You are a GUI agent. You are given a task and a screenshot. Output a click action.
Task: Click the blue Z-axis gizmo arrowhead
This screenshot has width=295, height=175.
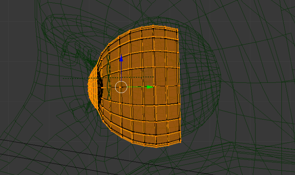pos(121,58)
